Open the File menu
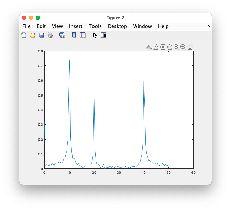 point(26,26)
